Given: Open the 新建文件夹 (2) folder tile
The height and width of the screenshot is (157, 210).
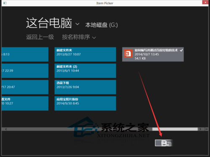Looking at the screenshot, I should [x=85, y=71].
